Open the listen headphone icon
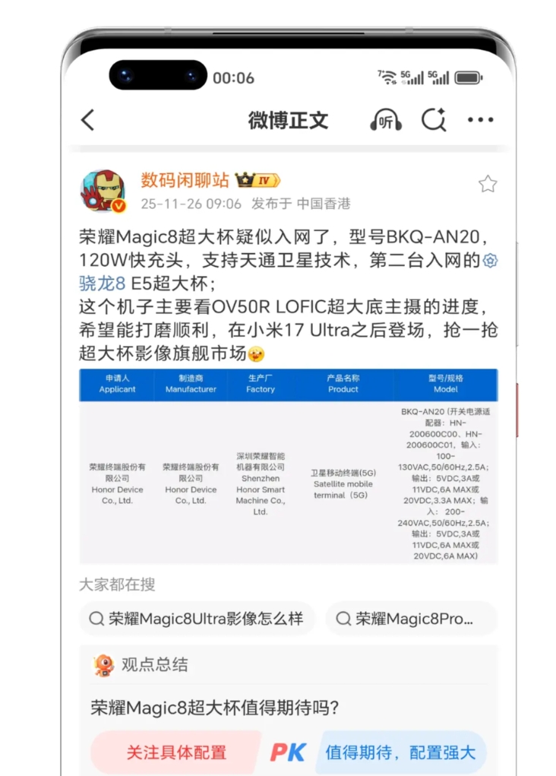 (385, 120)
